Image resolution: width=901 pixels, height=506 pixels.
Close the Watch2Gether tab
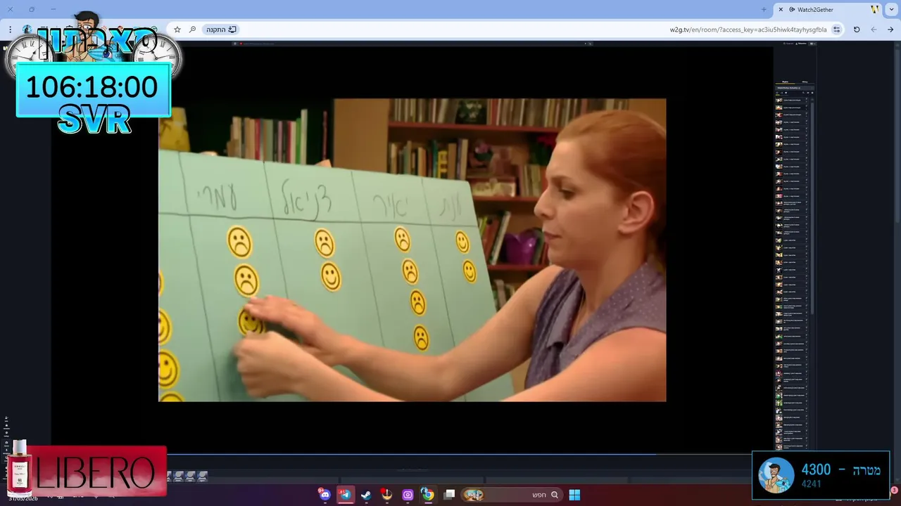781,9
